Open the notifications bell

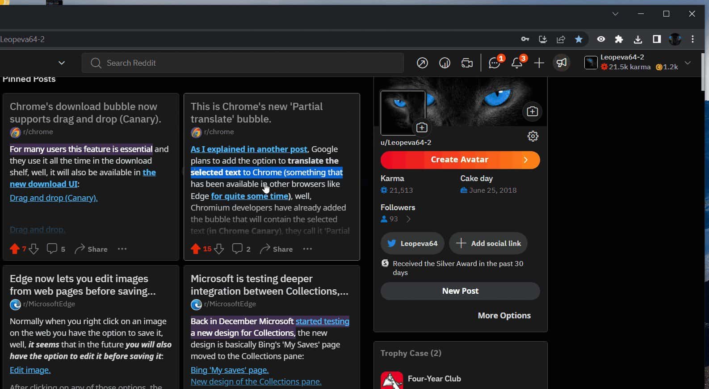pyautogui.click(x=517, y=63)
